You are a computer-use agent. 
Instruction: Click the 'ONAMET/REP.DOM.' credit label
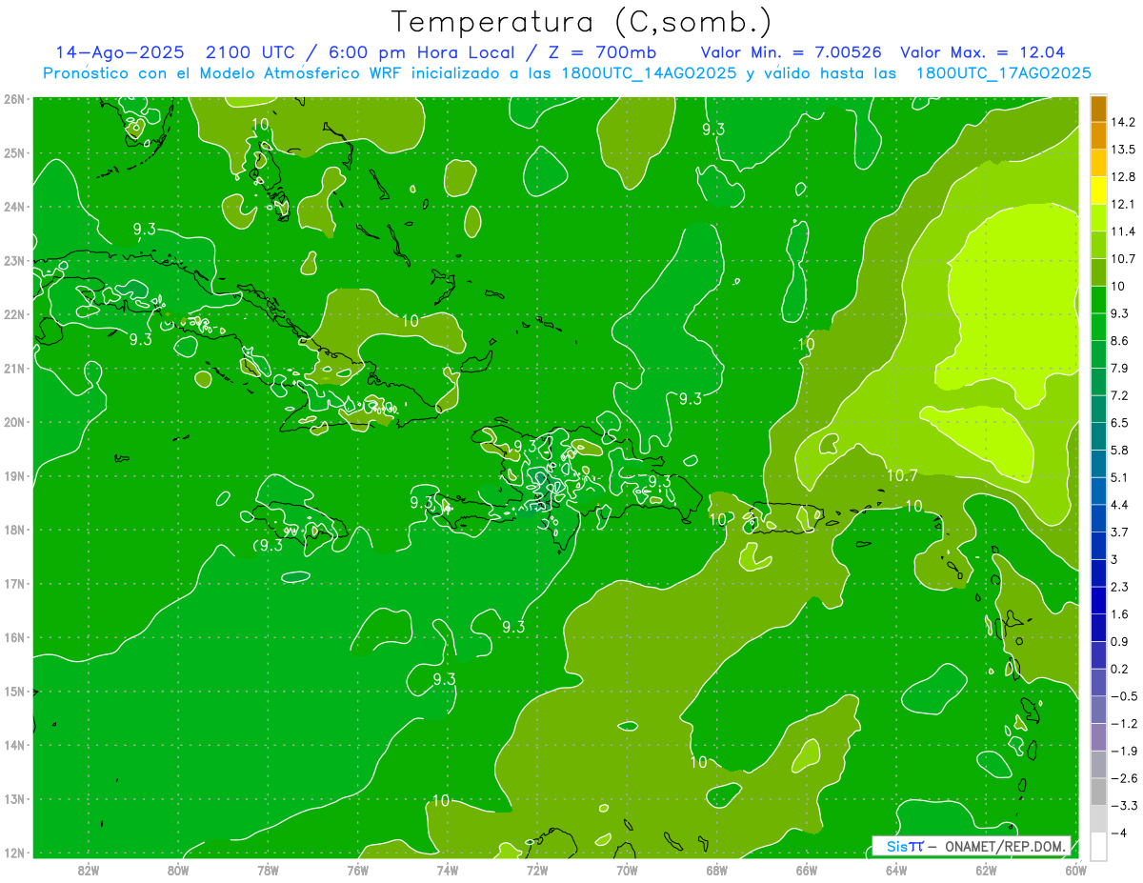tap(1006, 847)
